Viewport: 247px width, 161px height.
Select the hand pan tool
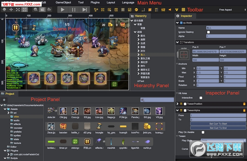pos(4,10)
